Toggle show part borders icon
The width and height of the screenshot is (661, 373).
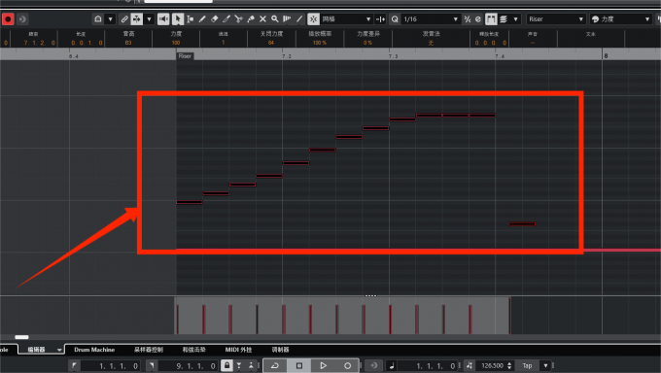(x=491, y=19)
